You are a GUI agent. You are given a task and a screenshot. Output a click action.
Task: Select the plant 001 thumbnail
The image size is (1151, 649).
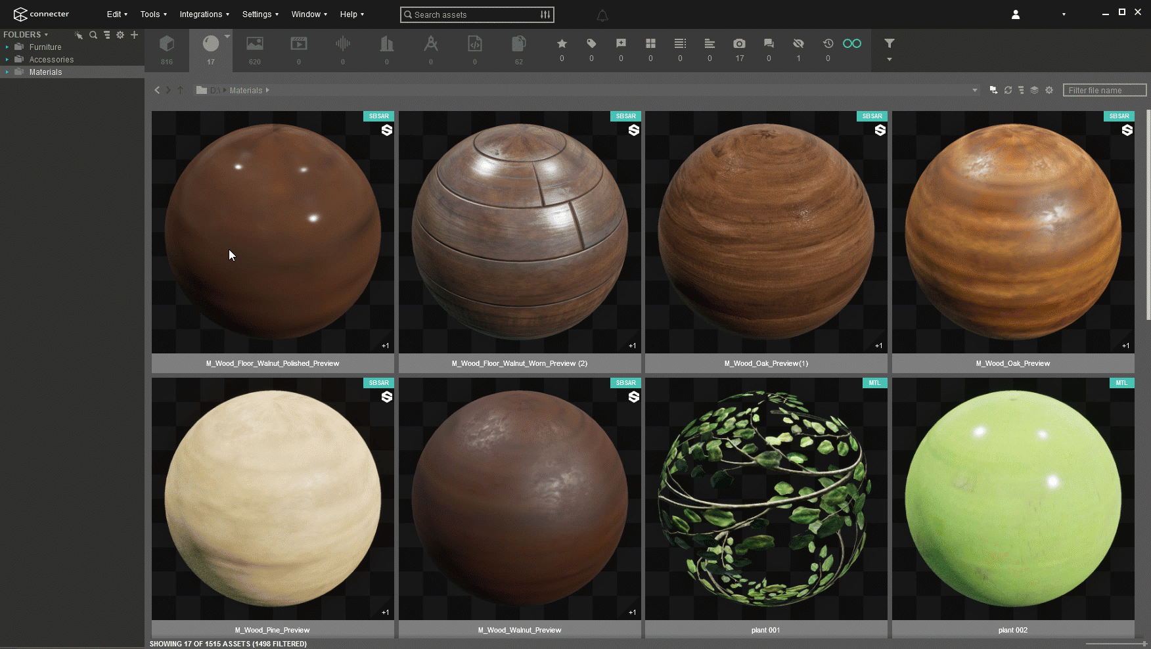(x=766, y=499)
